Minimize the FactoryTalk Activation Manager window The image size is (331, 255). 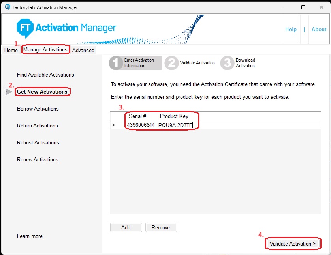tap(286, 7)
